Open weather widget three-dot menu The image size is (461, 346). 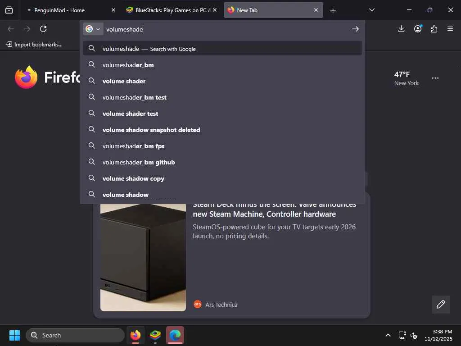coord(435,78)
